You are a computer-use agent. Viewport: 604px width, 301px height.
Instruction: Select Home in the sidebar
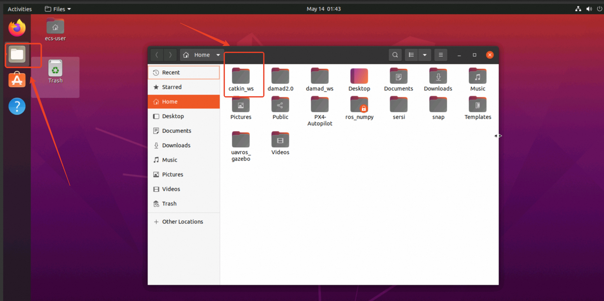click(184, 102)
